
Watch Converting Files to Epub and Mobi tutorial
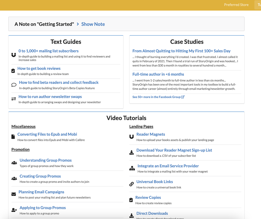point(47,134)
